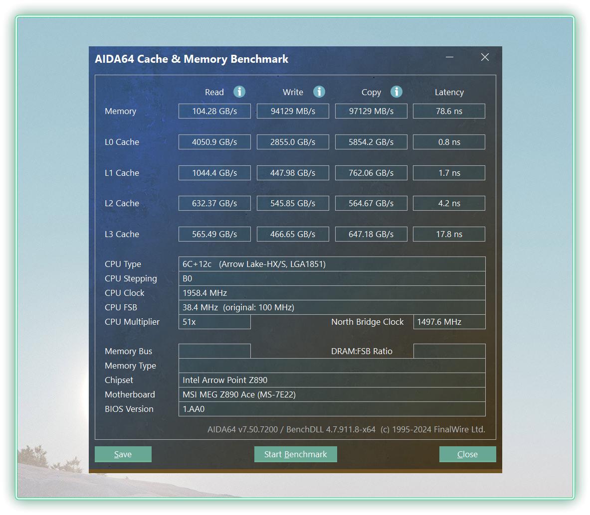Viewport: 590px width, 515px height.
Task: Click L3 Cache Read 565.49 GB/s
Action: 214,234
